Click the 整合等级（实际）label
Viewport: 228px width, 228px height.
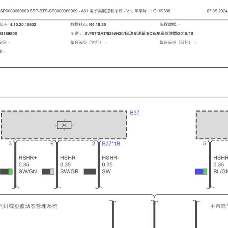click(x=87, y=42)
